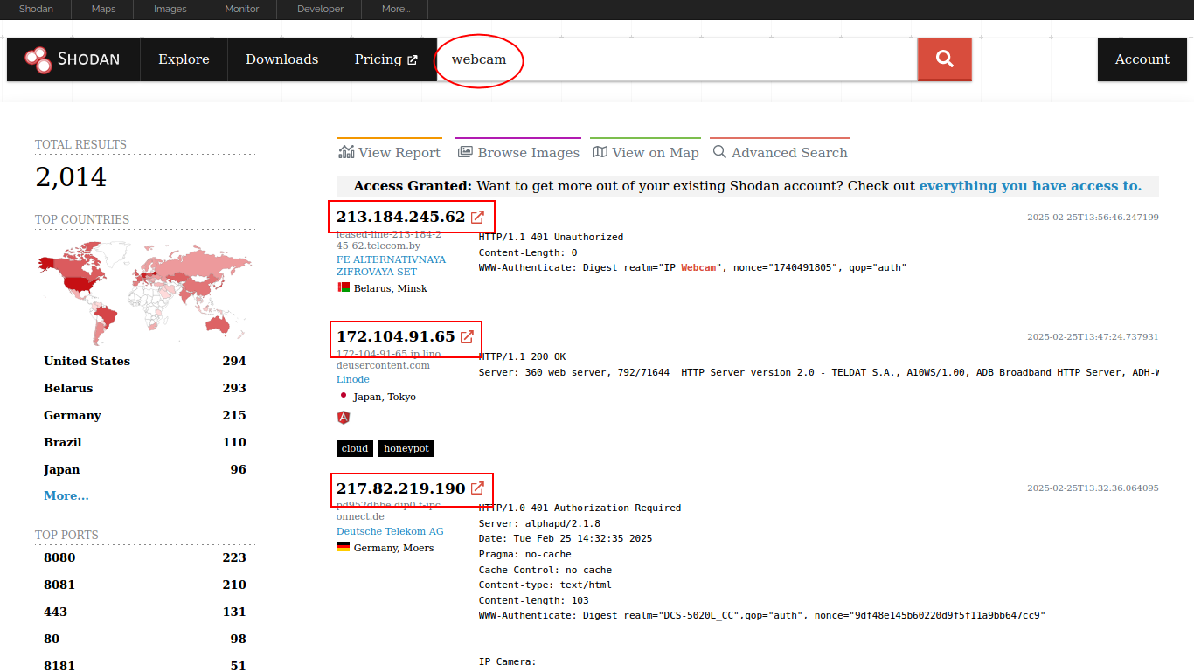Image resolution: width=1194 pixels, height=671 pixels.
Task: Click 'HTTP/1.0 401 Authorization Required' banner text
Action: coord(580,508)
